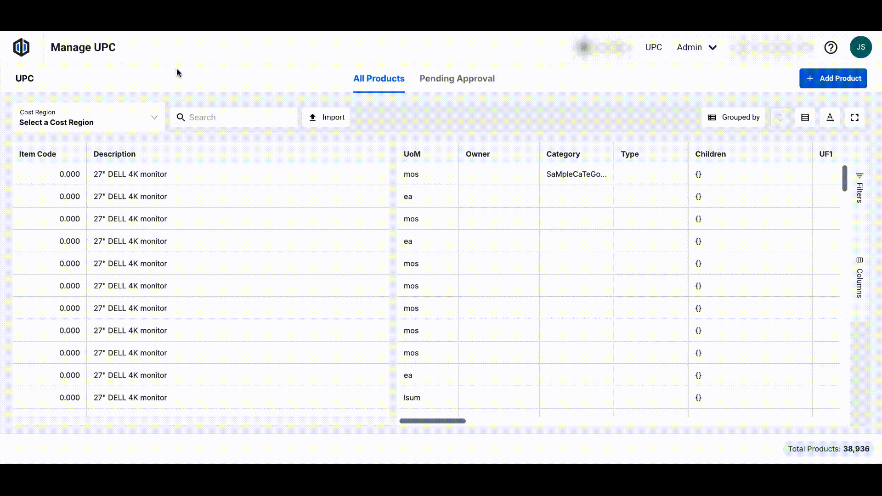Click the UPC navigation link

click(x=653, y=47)
